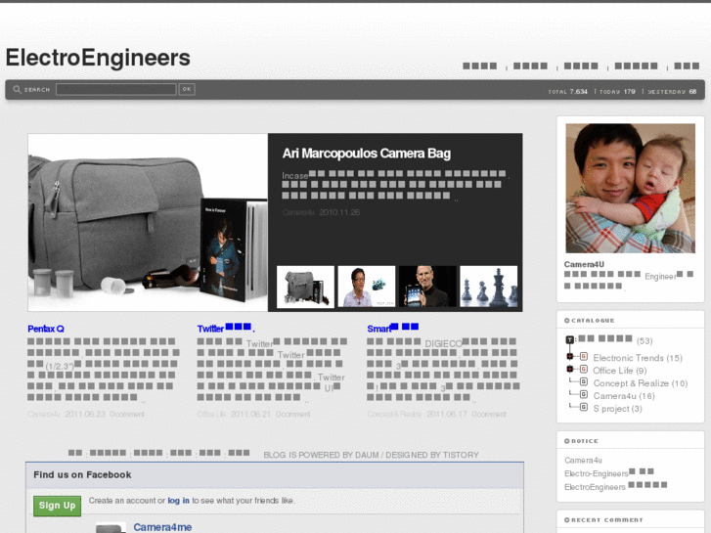Image resolution: width=711 pixels, height=533 pixels.
Task: Click the Camera4u category icon
Action: (x=584, y=395)
